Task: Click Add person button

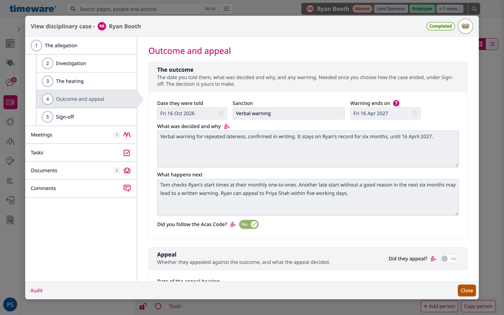Action: (x=439, y=306)
